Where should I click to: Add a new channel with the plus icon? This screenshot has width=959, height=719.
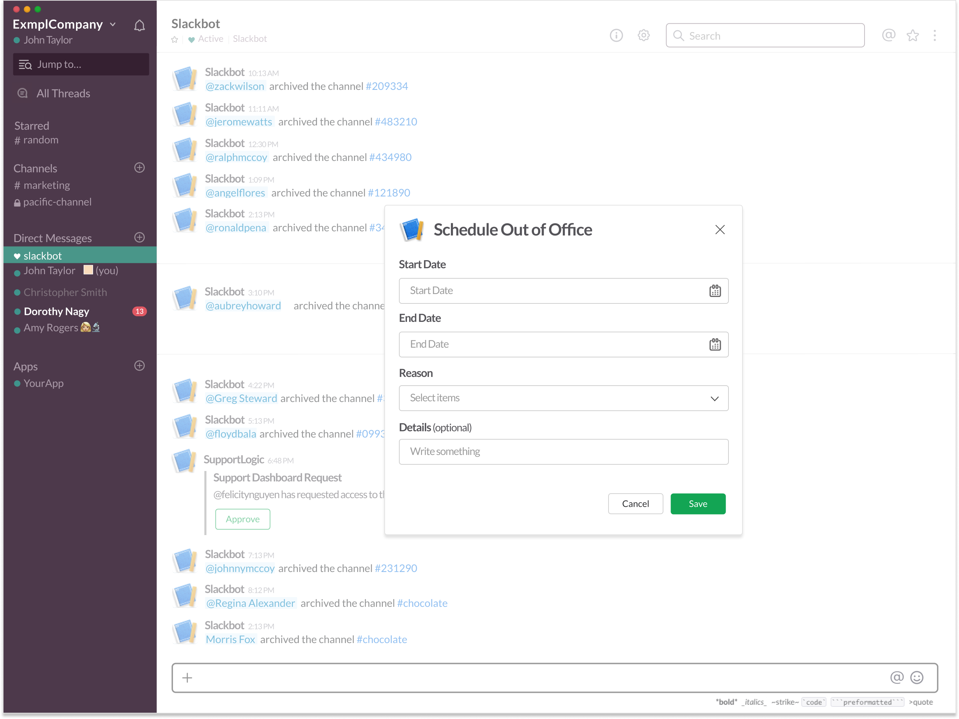coord(139,168)
